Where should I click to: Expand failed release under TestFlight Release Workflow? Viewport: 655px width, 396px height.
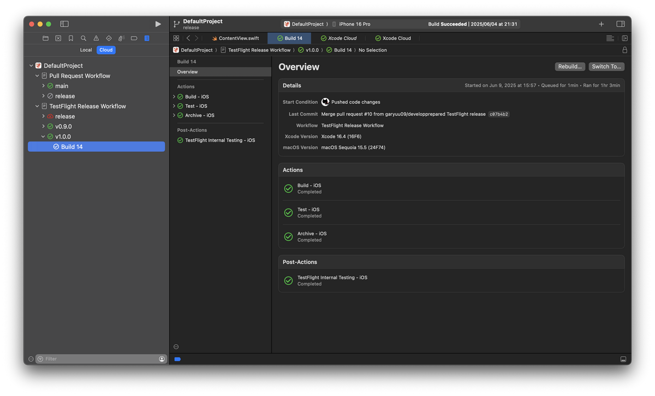tap(43, 116)
